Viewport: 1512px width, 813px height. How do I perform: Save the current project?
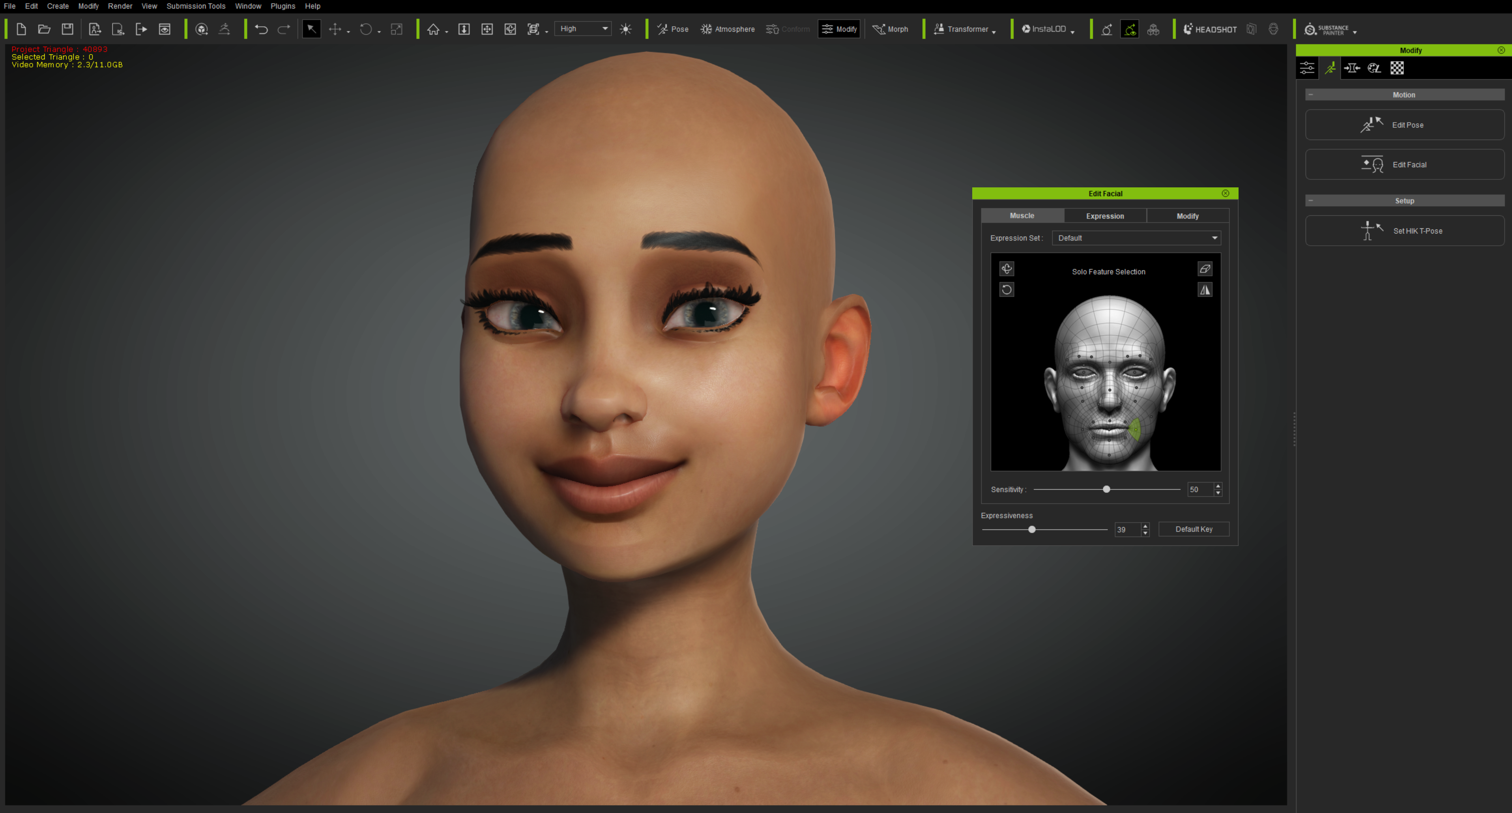tap(67, 29)
